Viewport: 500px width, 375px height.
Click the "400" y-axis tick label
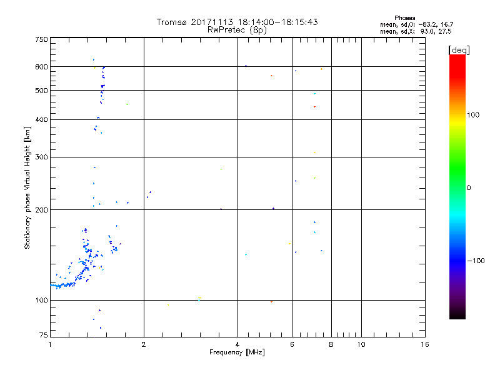[x=41, y=119]
